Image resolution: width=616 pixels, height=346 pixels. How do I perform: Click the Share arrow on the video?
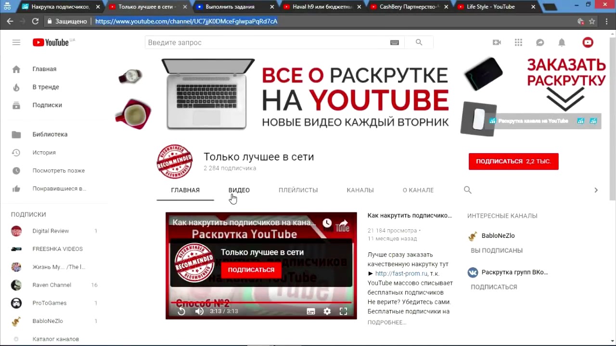click(343, 223)
